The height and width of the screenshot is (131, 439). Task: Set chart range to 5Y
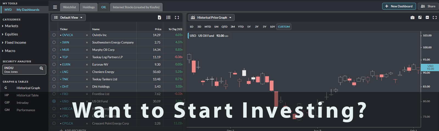coord(264,27)
